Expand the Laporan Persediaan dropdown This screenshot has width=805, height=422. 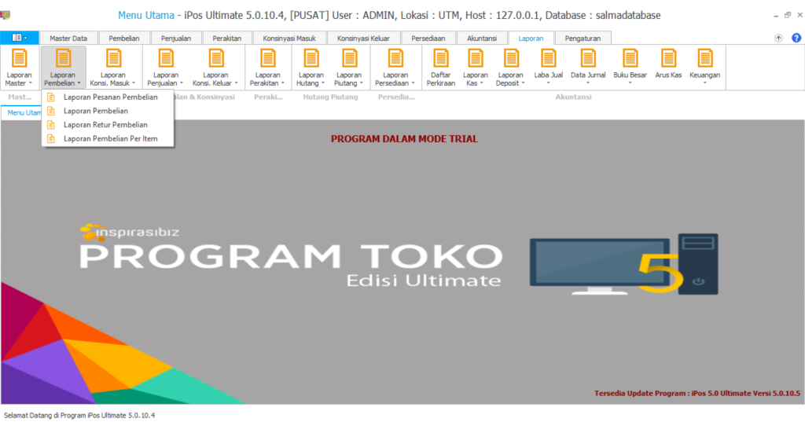point(395,68)
